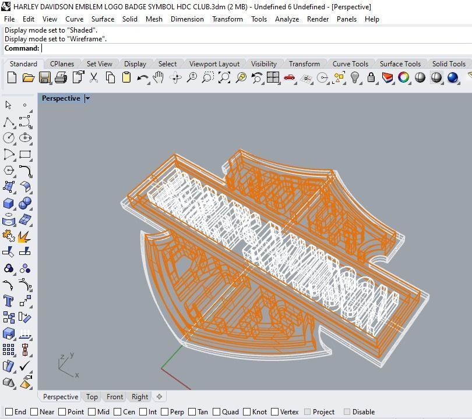Switch to Top viewport tab

92,397
